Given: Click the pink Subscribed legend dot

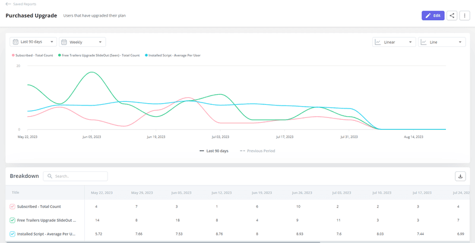Looking at the screenshot, I should [13, 55].
